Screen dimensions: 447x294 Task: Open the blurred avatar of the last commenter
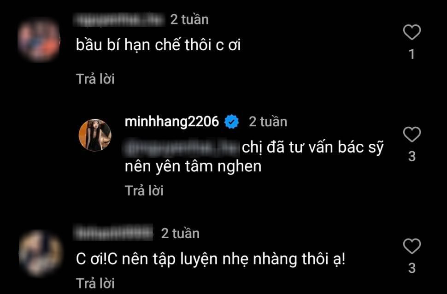[40, 253]
